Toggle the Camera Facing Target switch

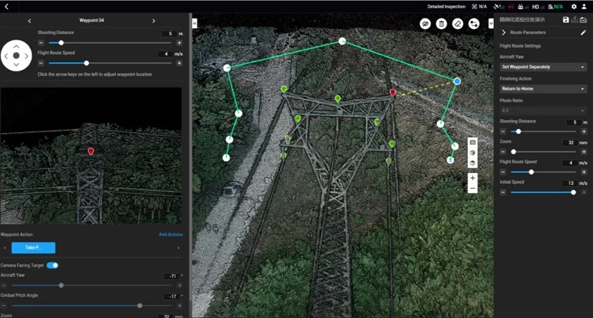(52, 266)
